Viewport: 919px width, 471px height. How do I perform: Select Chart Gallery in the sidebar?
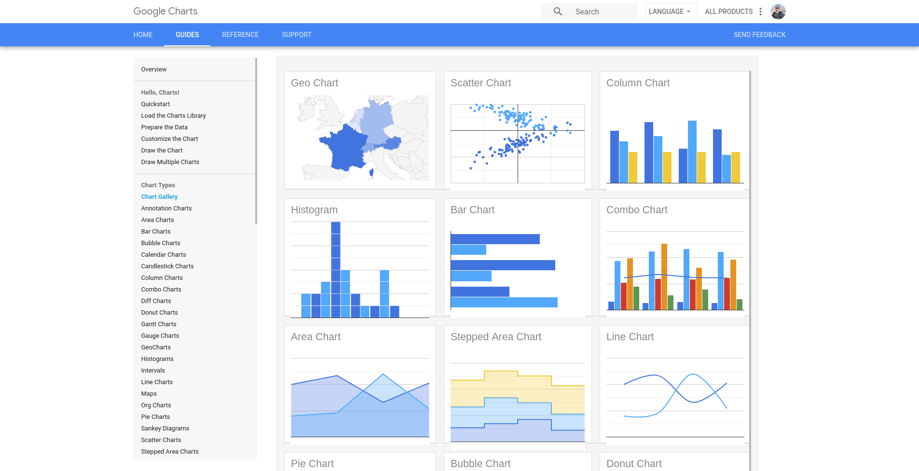point(159,197)
